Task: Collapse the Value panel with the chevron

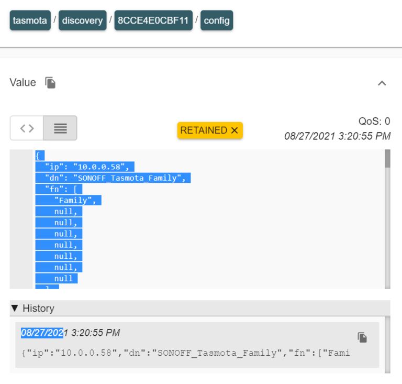Action: 382,83
